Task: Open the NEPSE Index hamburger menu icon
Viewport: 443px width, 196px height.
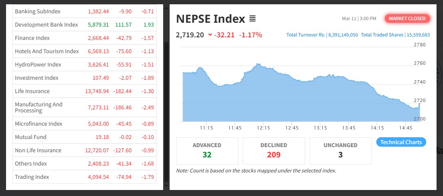Action: click(252, 19)
